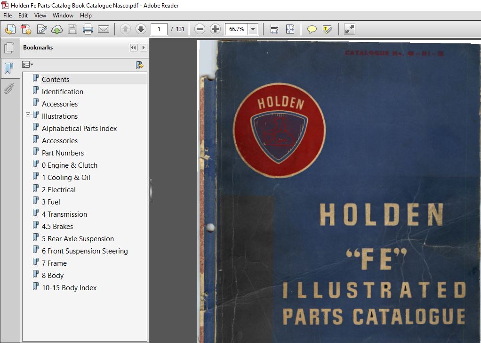The width and height of the screenshot is (481, 343).
Task: Click the zoom value 66.7% field
Action: pyautogui.click(x=237, y=29)
